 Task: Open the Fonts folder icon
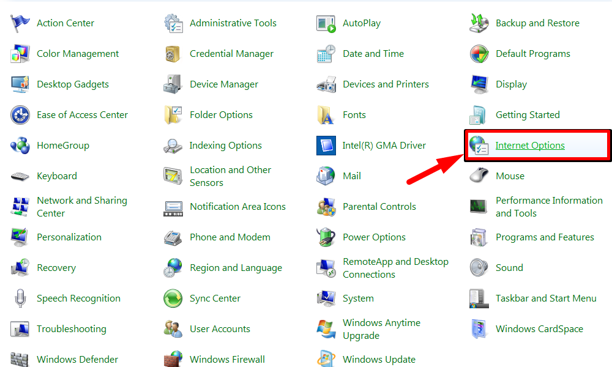326,115
